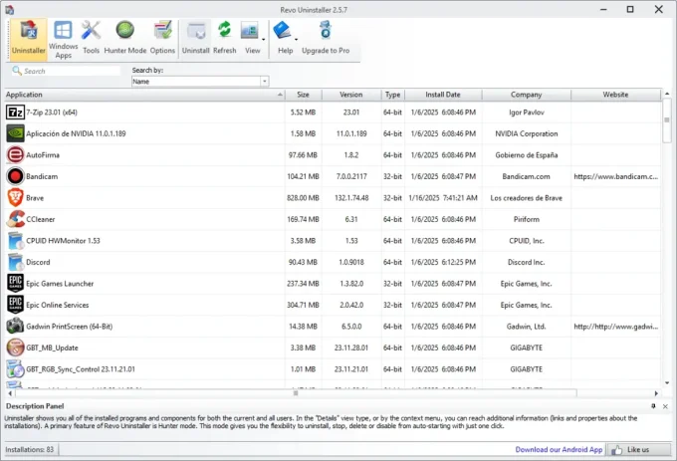Select the Brave application row
677x461 pixels.
[x=149, y=198]
